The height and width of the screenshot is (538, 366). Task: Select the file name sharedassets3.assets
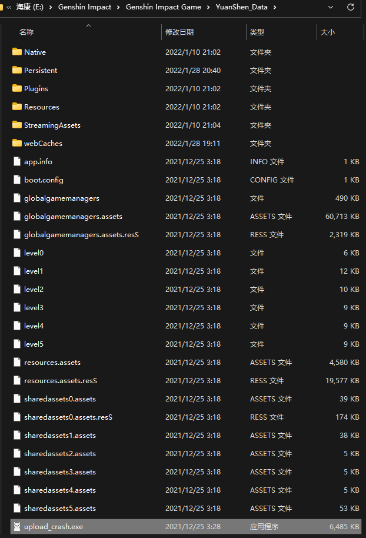pyautogui.click(x=60, y=471)
